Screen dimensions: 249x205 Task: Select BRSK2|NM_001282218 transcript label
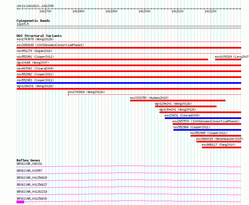32,192
